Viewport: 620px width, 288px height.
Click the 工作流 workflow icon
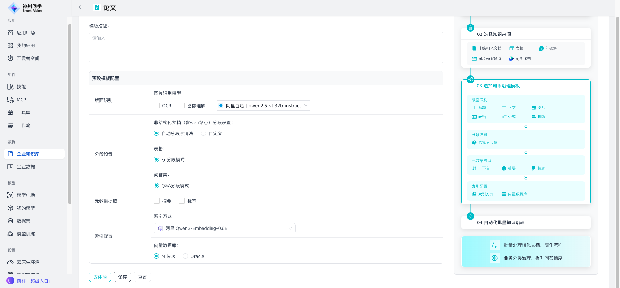pos(10,125)
